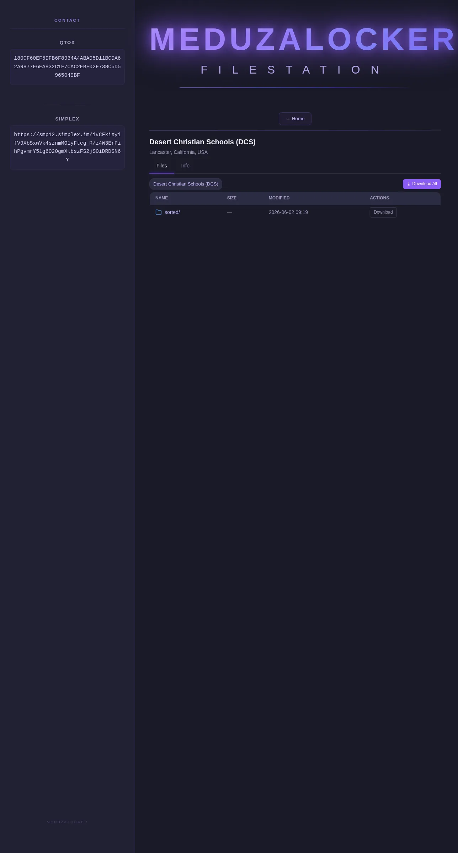The width and height of the screenshot is (458, 853).
Task: Click the MEDUZALOCKER footer text in the sidebar
Action: (67, 822)
